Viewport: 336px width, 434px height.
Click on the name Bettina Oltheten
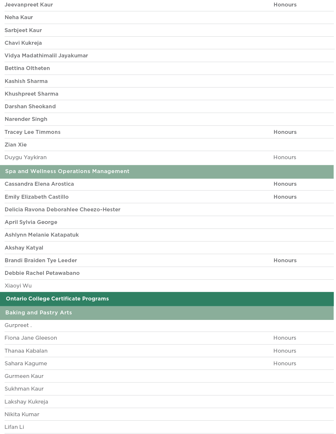27,68
